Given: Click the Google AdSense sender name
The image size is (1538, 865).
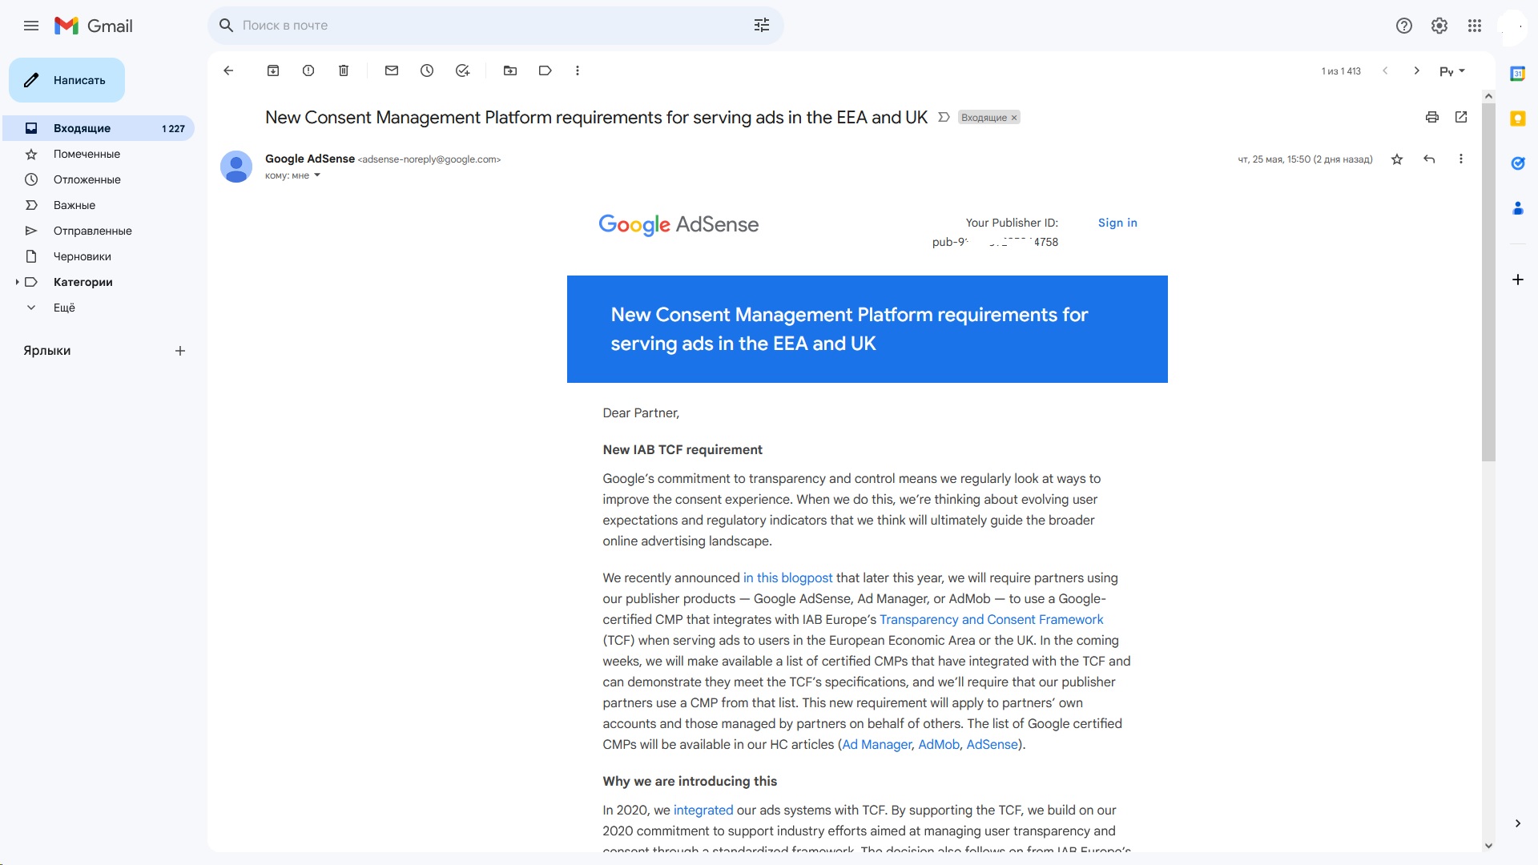Looking at the screenshot, I should [x=310, y=159].
